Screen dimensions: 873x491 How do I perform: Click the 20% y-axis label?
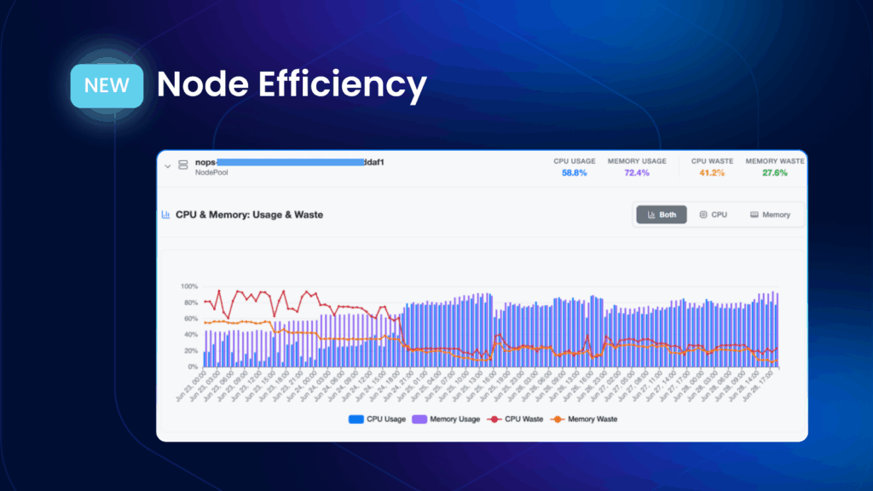coord(190,350)
